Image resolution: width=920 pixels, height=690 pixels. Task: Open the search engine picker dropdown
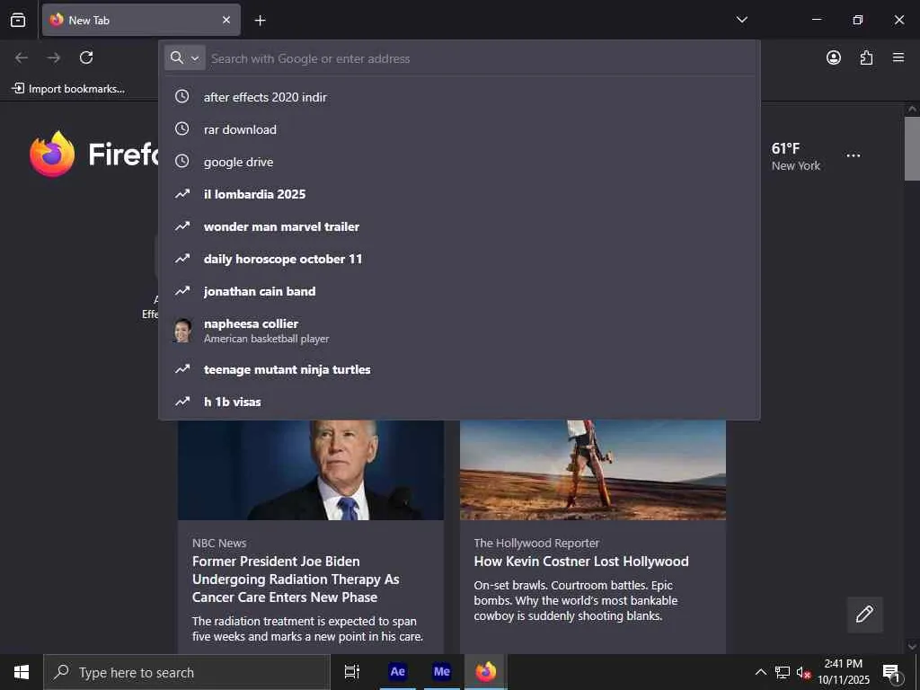(x=185, y=57)
